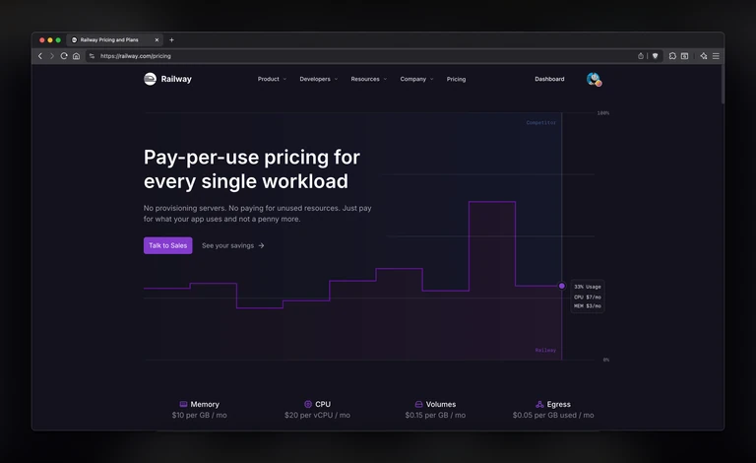Click the Railway logo icon
The image size is (756, 463).
pyautogui.click(x=150, y=79)
